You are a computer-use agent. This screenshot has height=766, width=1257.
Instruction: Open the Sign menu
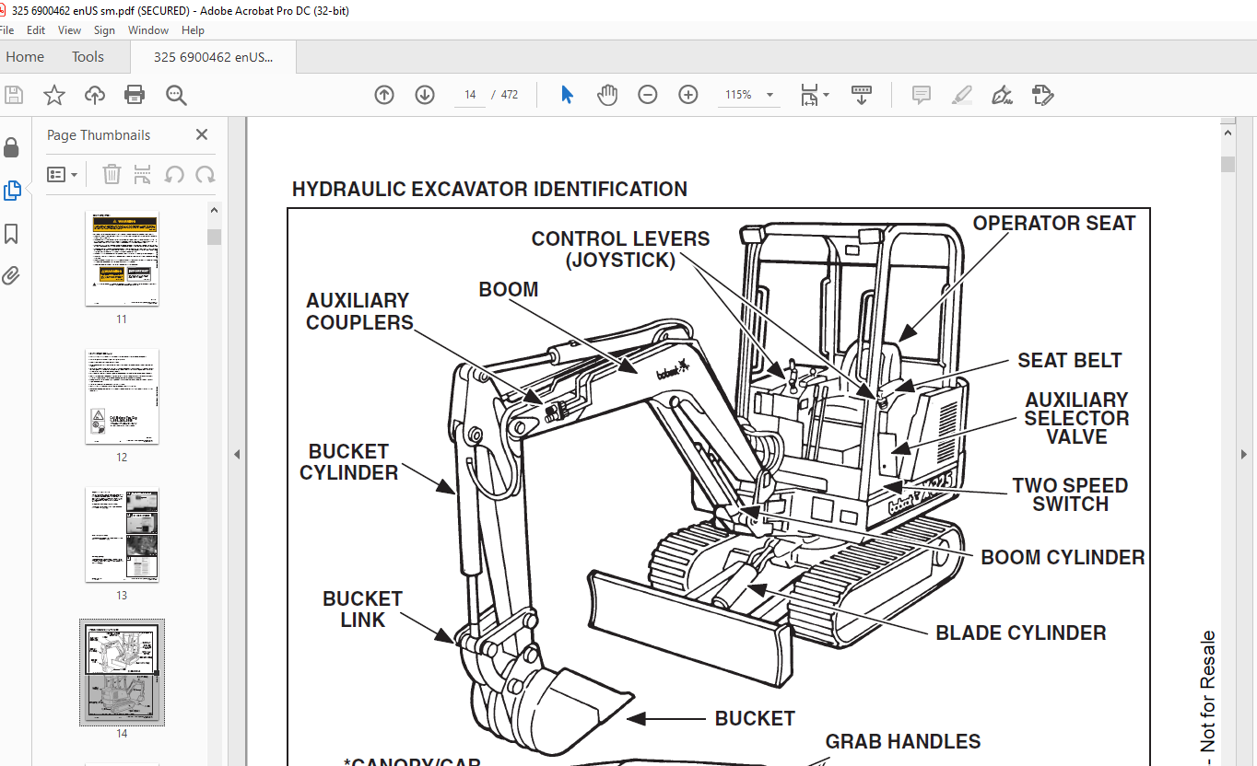[x=104, y=30]
